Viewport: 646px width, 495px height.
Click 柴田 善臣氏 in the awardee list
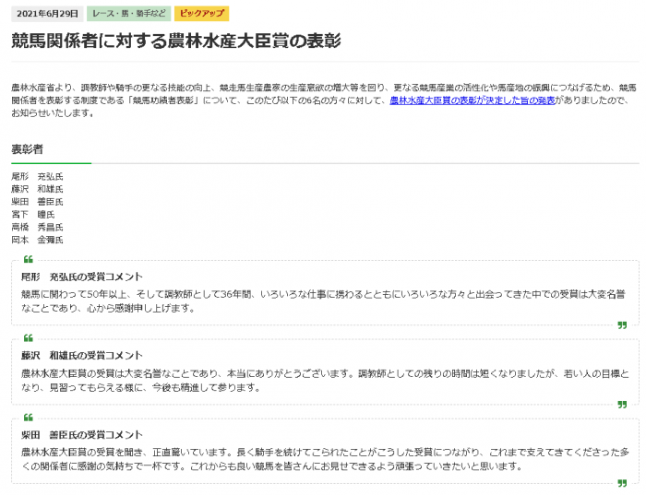coord(37,202)
